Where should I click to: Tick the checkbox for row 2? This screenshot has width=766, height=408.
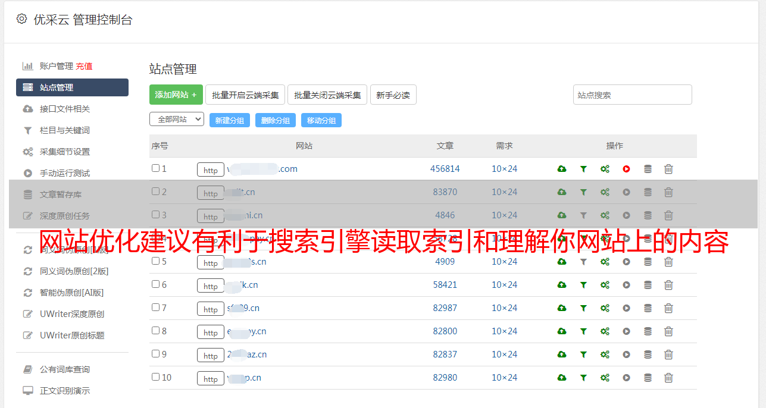click(x=155, y=192)
